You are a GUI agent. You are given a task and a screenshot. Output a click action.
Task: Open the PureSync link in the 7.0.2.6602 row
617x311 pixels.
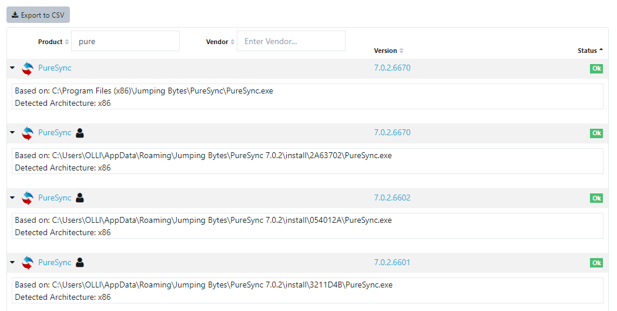55,198
